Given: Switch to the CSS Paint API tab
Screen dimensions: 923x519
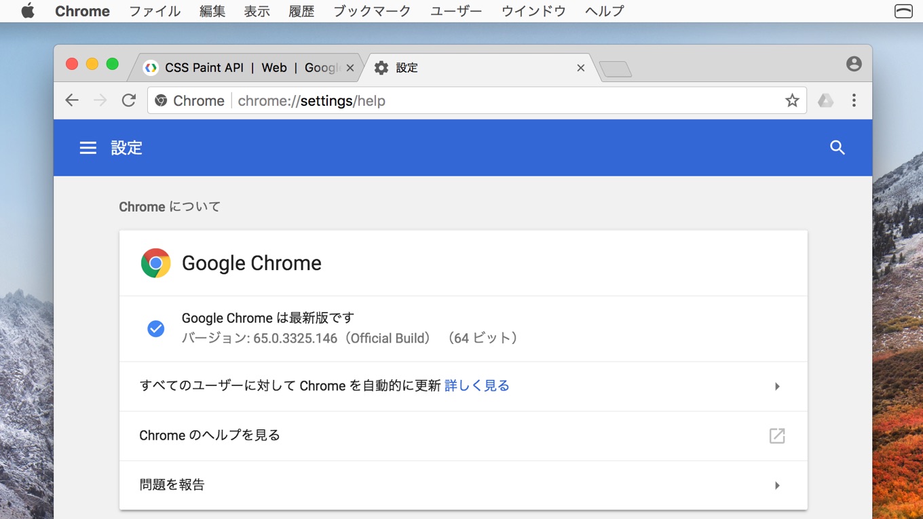Looking at the screenshot, I should 244,67.
